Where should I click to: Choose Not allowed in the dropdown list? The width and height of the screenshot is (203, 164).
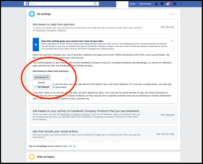pyautogui.click(x=43, y=87)
